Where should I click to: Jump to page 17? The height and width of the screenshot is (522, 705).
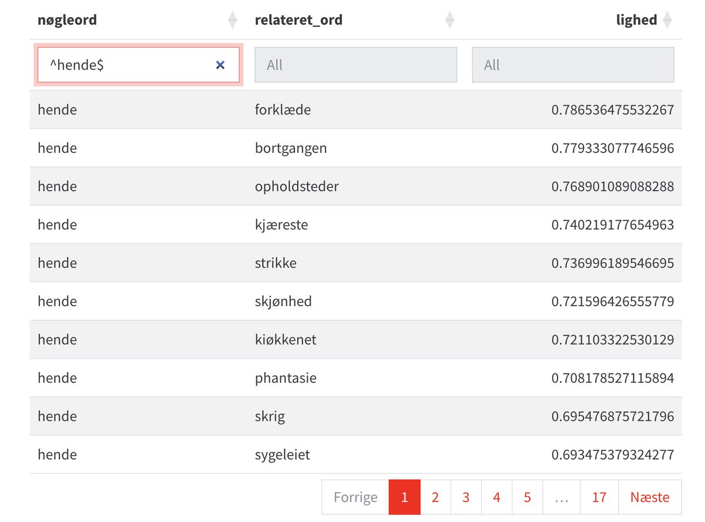599,497
